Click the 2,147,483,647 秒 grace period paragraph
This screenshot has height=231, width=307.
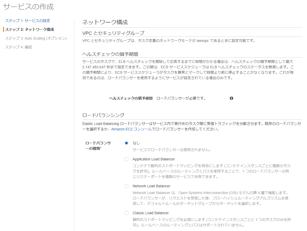[x=188, y=70]
